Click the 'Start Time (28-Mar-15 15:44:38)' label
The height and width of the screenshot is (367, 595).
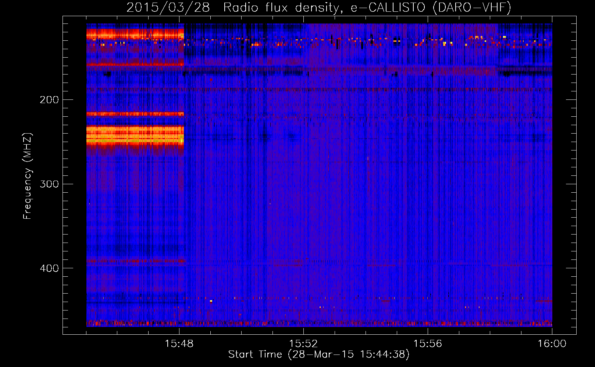(x=319, y=355)
